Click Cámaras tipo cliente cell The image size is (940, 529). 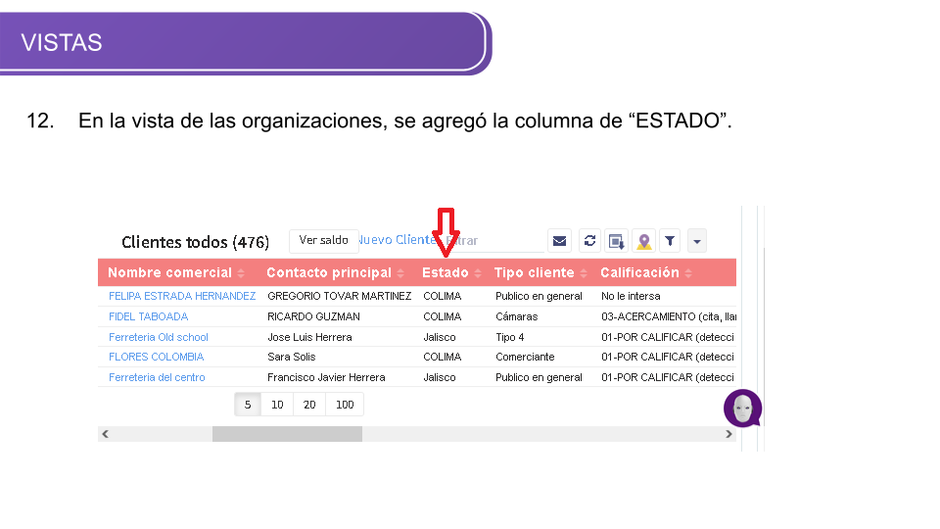click(x=517, y=316)
